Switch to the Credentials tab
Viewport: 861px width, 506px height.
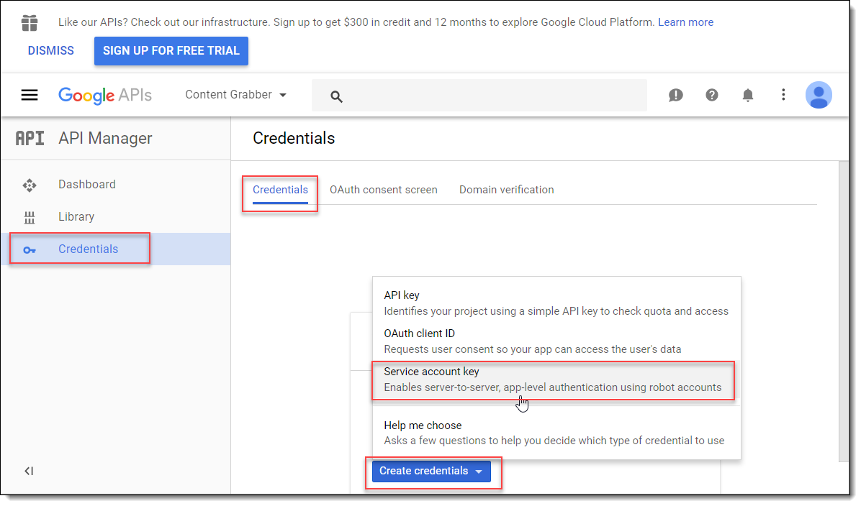[280, 190]
